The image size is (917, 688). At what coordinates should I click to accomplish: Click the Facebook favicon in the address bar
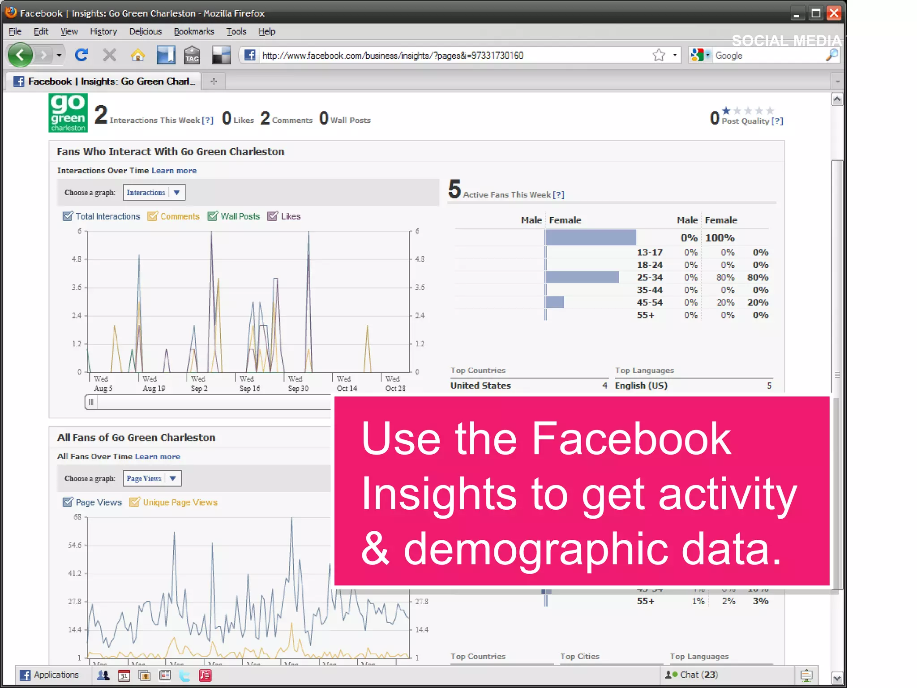[x=250, y=55]
